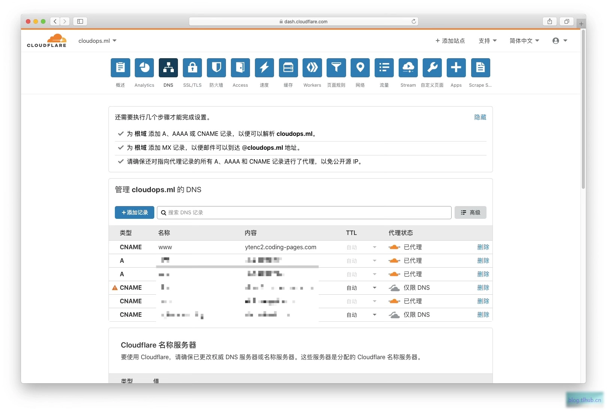Show Safari tab overview

click(x=566, y=21)
